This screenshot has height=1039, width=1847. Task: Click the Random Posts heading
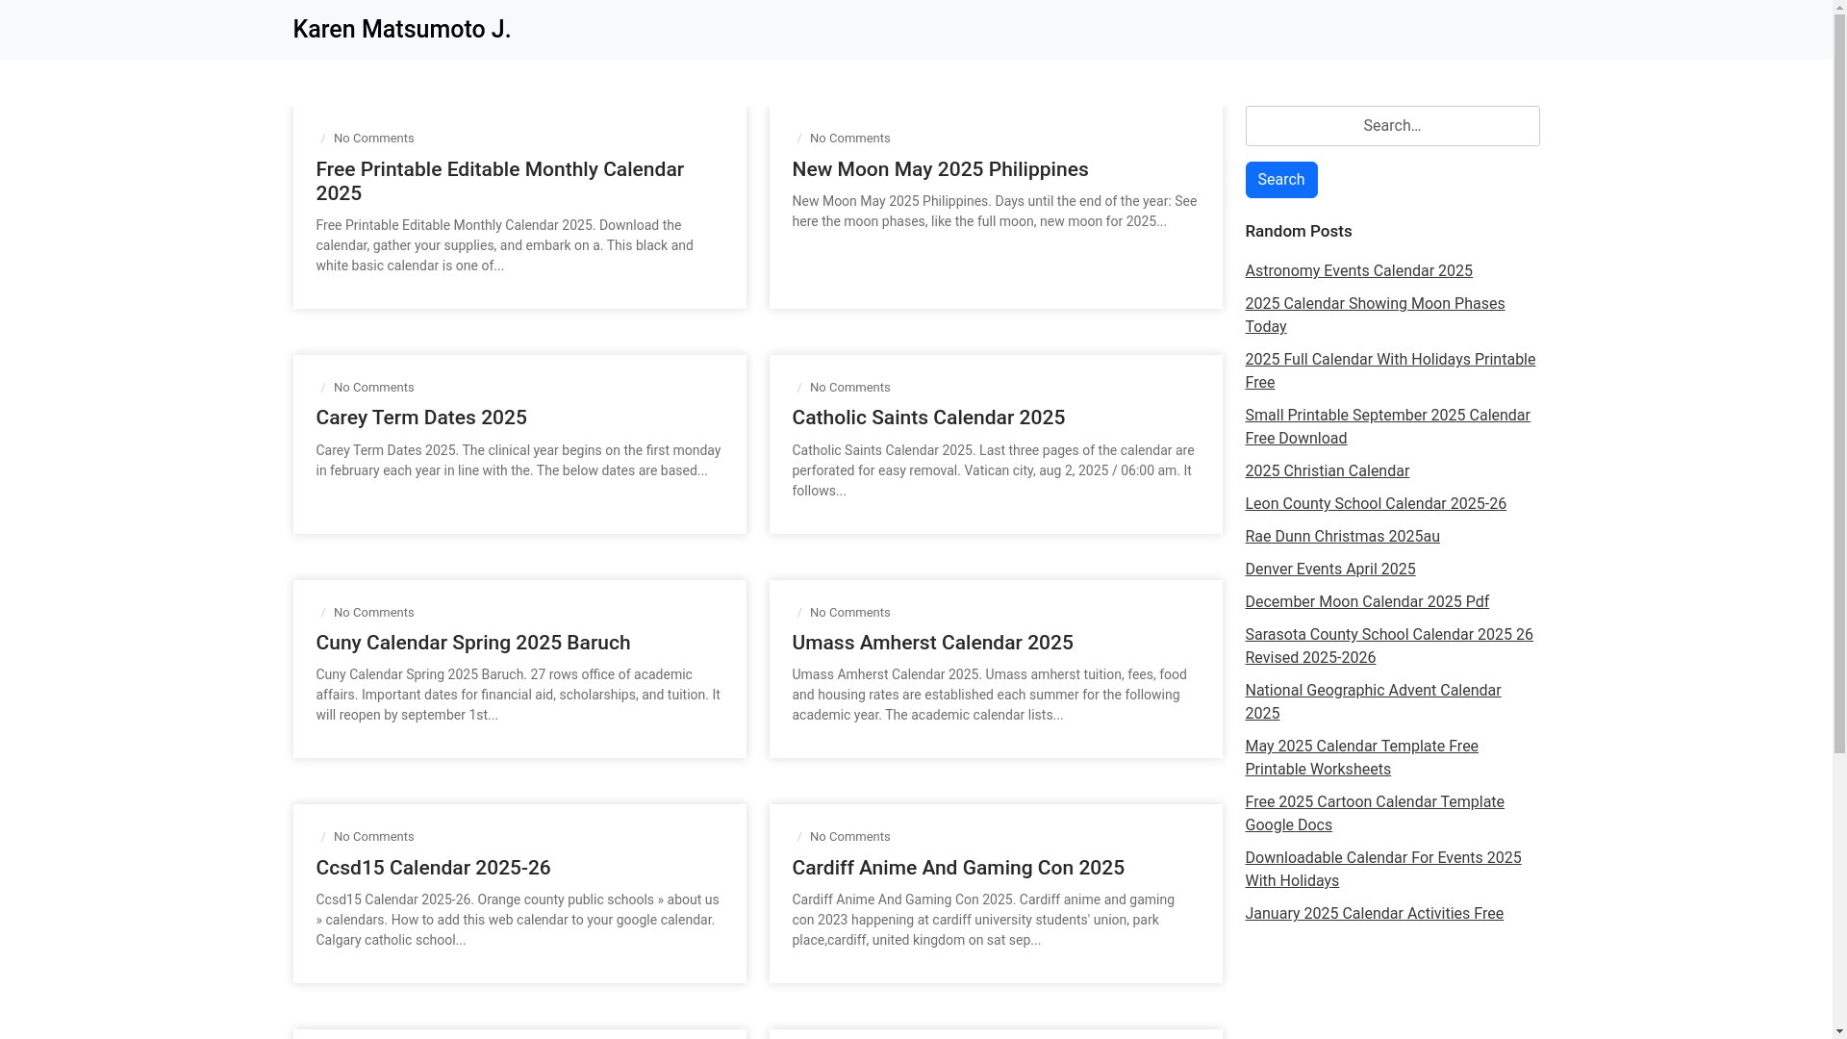click(1298, 231)
